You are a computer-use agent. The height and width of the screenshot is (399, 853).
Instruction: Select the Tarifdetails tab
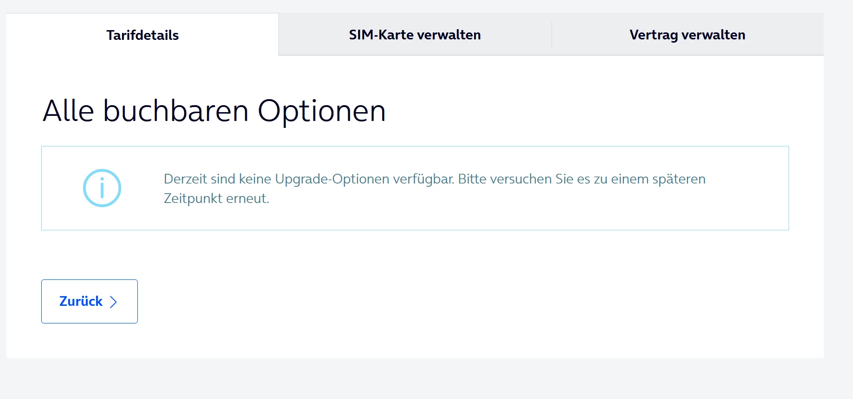(x=142, y=35)
